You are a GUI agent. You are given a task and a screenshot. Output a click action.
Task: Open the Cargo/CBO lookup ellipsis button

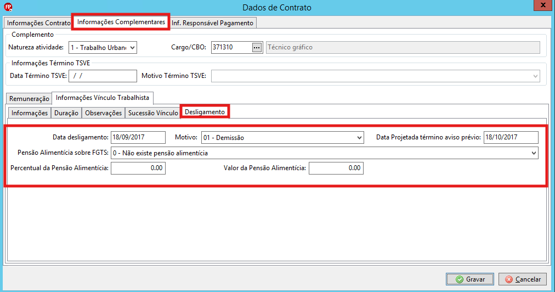(x=257, y=48)
